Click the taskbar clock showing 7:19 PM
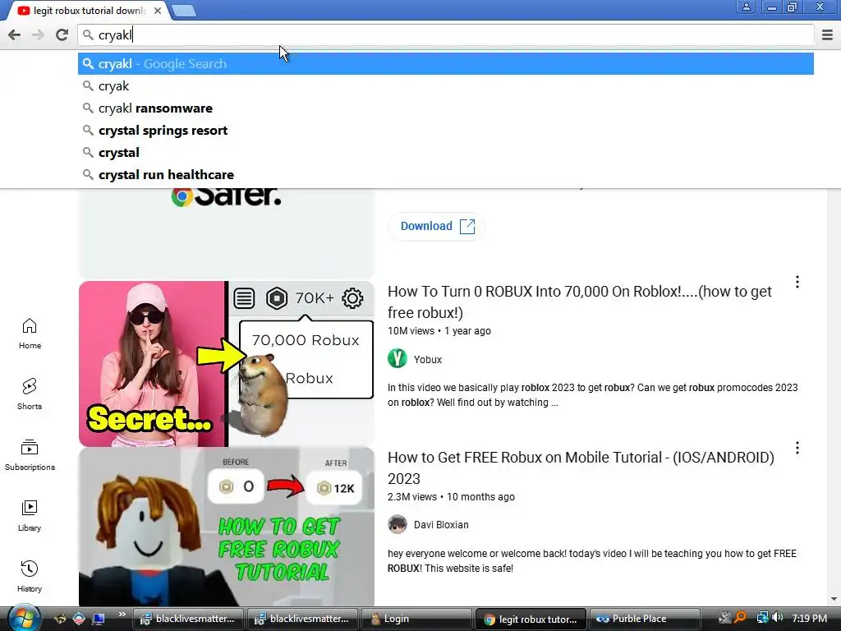841x631 pixels. tap(809, 619)
